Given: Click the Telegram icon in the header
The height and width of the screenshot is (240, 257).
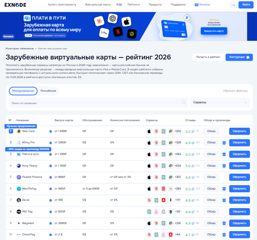Looking at the screenshot, I should 234,5.
